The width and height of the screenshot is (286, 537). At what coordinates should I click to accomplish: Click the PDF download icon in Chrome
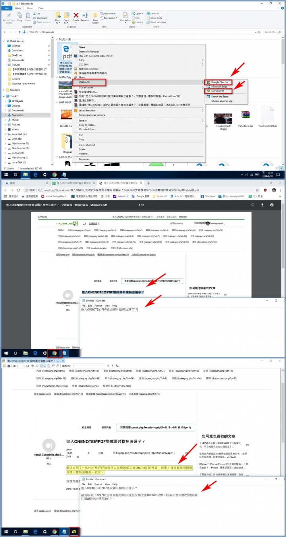262,205
